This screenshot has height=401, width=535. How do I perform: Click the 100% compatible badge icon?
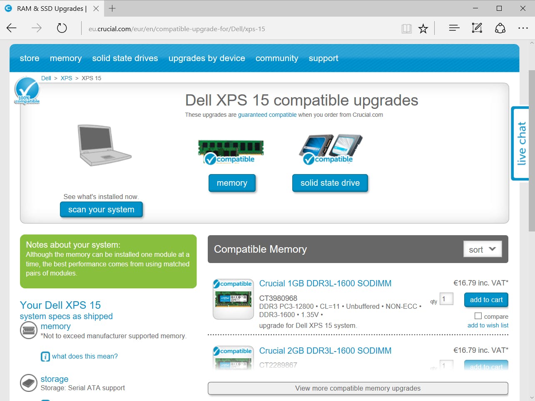pyautogui.click(x=27, y=91)
